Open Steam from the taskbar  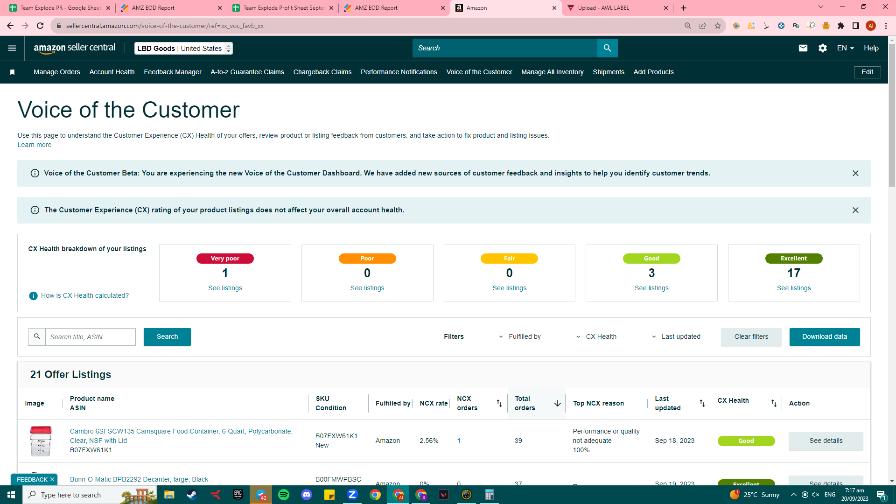(x=192, y=495)
